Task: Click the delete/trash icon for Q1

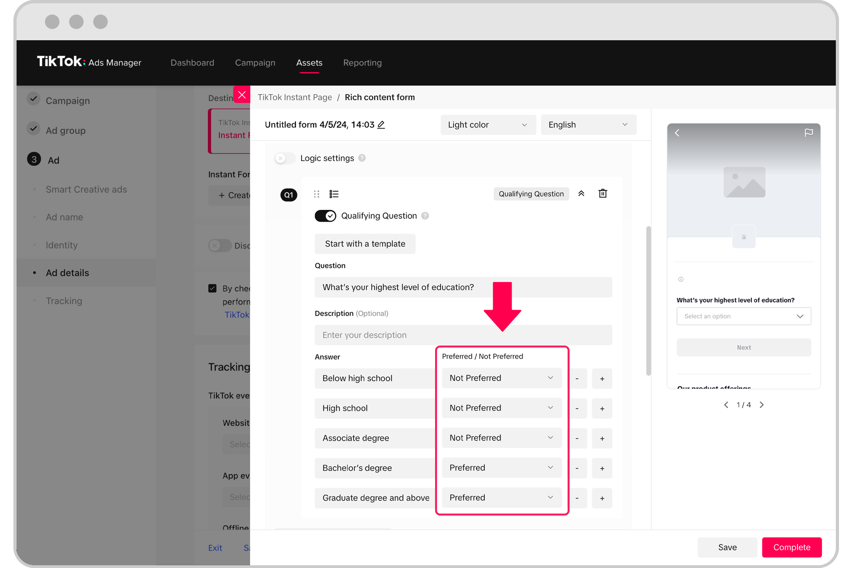Action: 602,193
